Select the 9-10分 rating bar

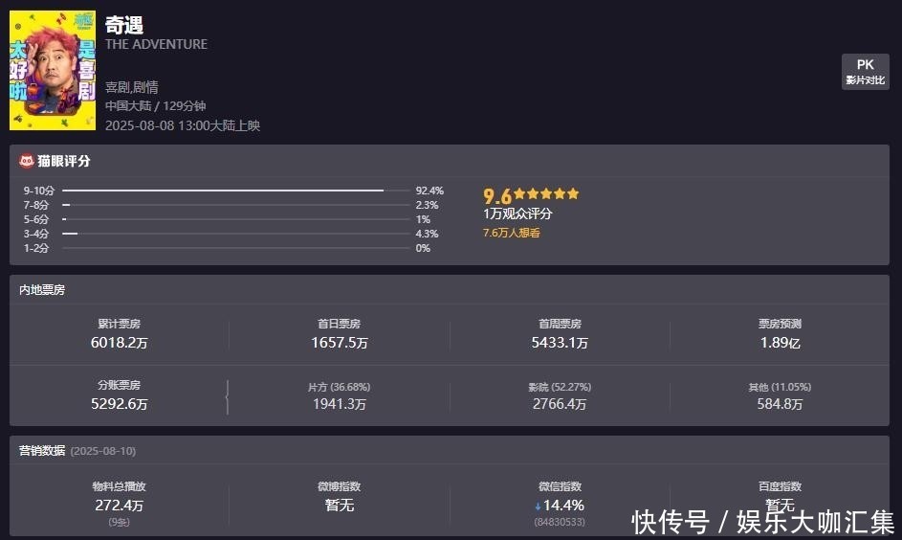[223, 191]
